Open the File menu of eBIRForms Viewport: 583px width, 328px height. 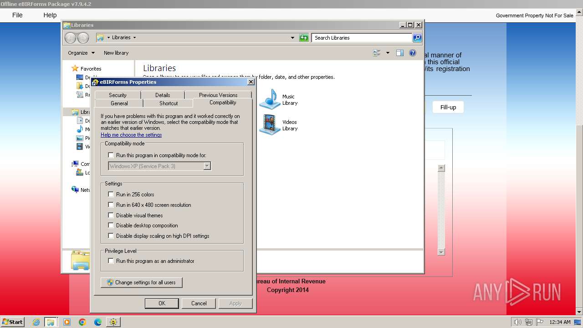(x=17, y=15)
